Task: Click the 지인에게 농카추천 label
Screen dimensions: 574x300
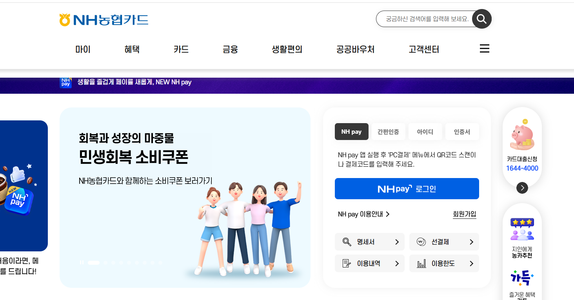Action: tap(522, 252)
